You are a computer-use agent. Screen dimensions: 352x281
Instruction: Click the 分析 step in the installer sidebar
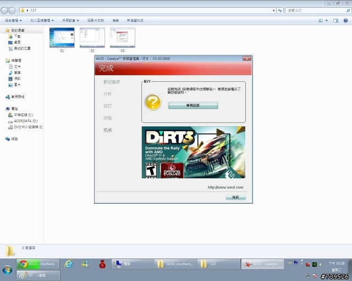click(x=108, y=94)
